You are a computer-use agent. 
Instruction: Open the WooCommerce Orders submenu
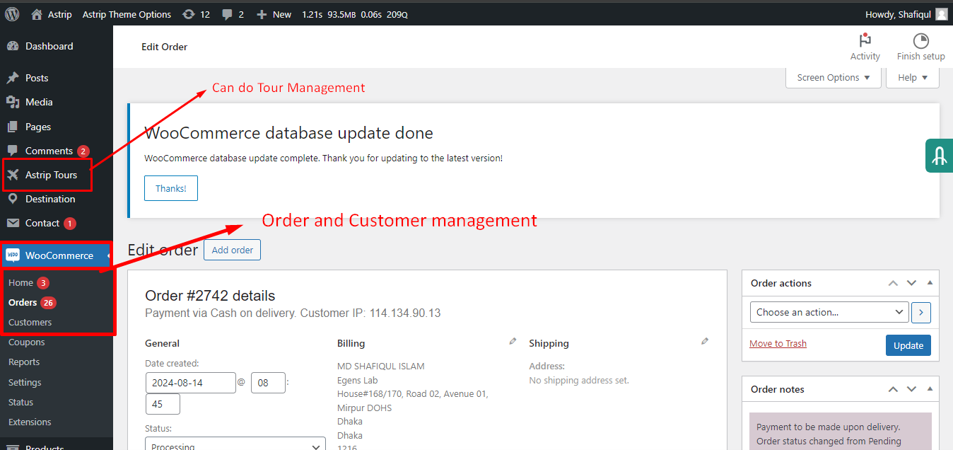pyautogui.click(x=23, y=302)
